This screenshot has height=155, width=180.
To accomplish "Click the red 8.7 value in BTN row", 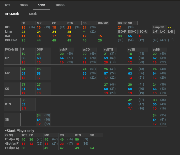I will [23, 108].
